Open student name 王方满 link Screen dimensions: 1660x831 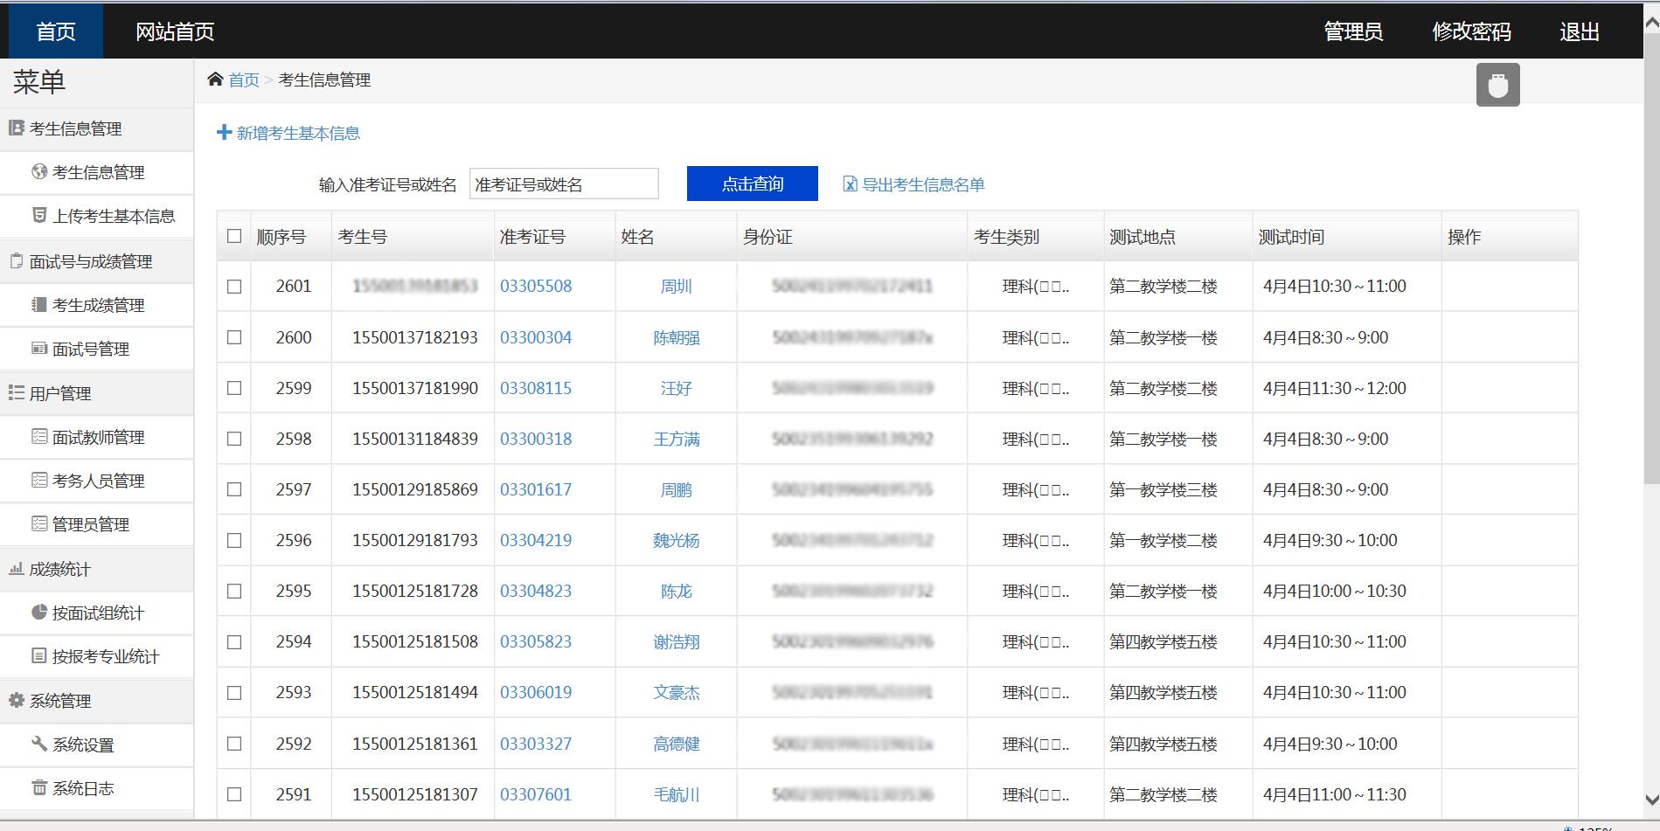[677, 439]
